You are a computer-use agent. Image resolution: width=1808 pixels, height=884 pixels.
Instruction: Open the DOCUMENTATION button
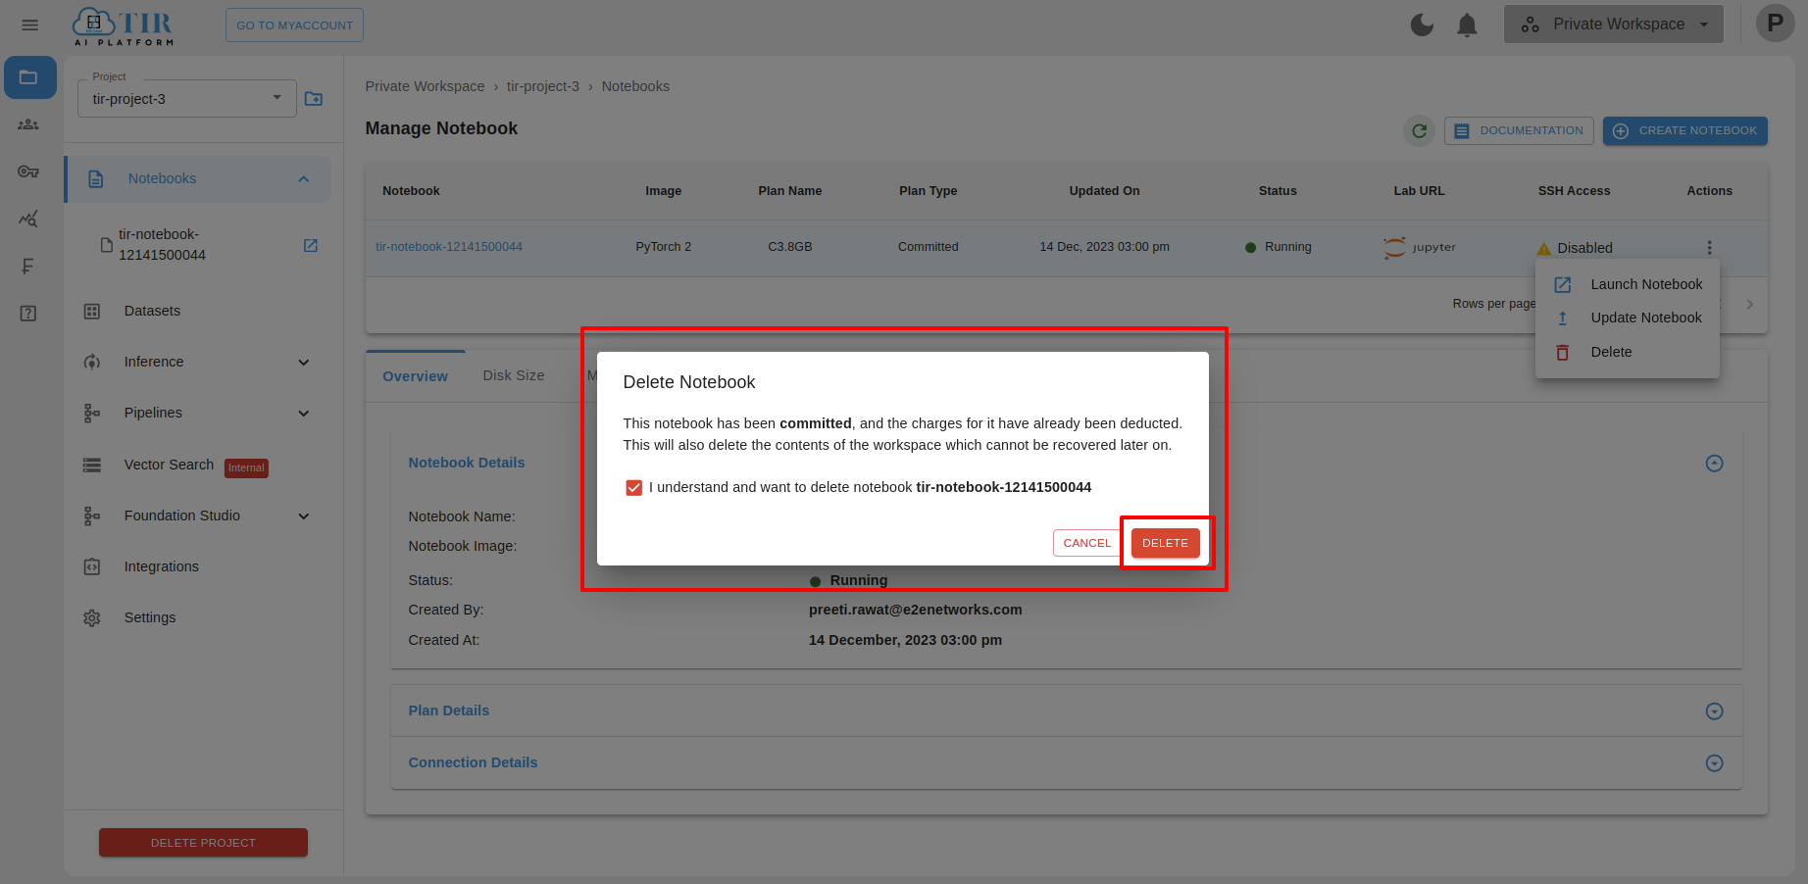(x=1519, y=130)
